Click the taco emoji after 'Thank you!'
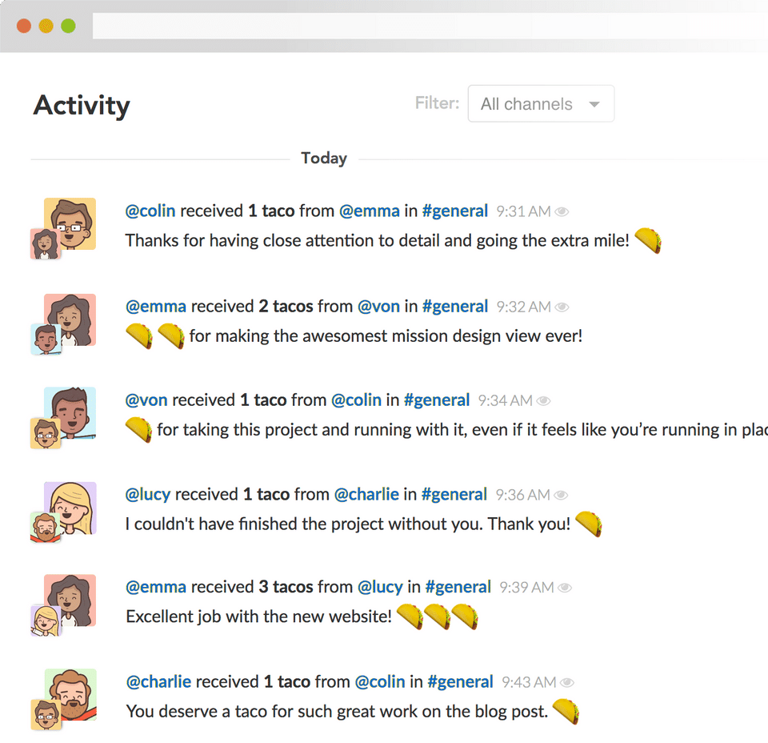Image resolution: width=768 pixels, height=743 pixels. click(x=588, y=524)
